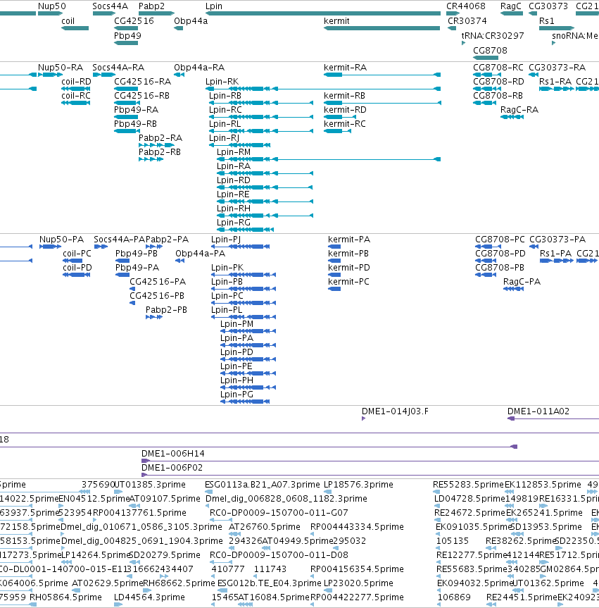Click the RagC-PA protein label
The image size is (599, 608).
(522, 282)
